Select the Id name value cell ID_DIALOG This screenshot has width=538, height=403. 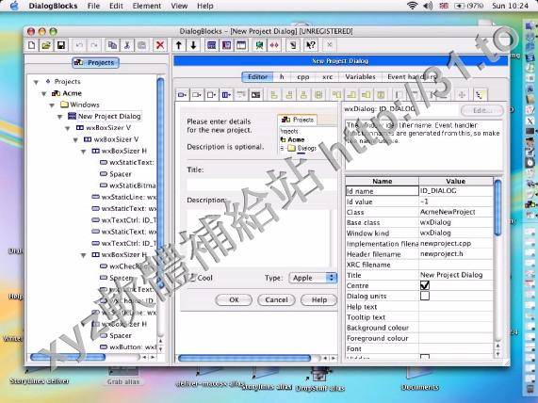[456, 191]
